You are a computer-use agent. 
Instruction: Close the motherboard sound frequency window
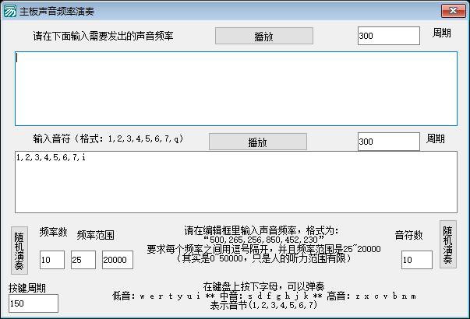pyautogui.click(x=451, y=10)
